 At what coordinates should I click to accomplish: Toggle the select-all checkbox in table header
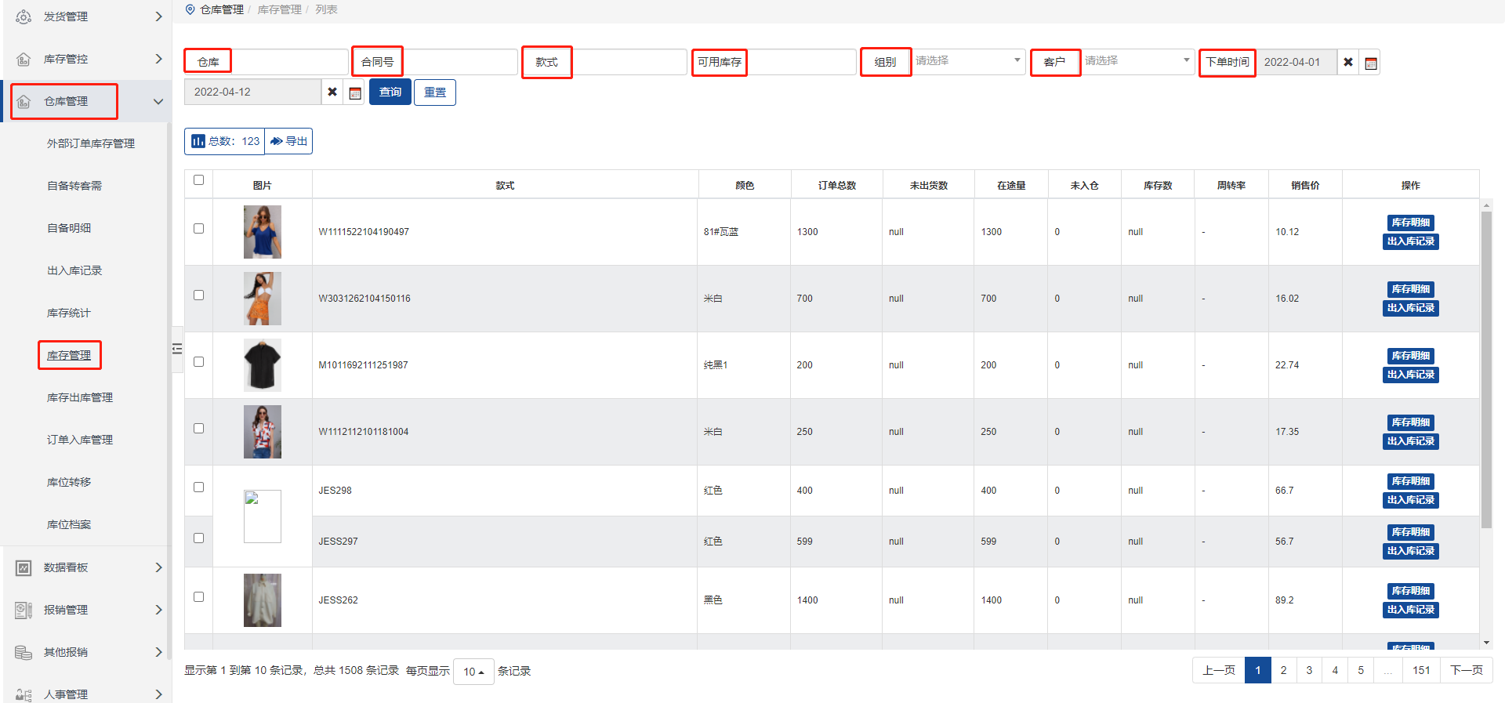(x=198, y=180)
